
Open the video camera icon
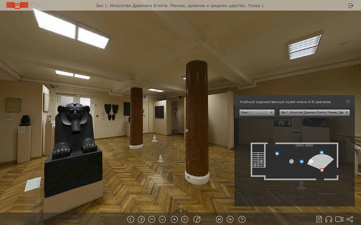coord(339,219)
